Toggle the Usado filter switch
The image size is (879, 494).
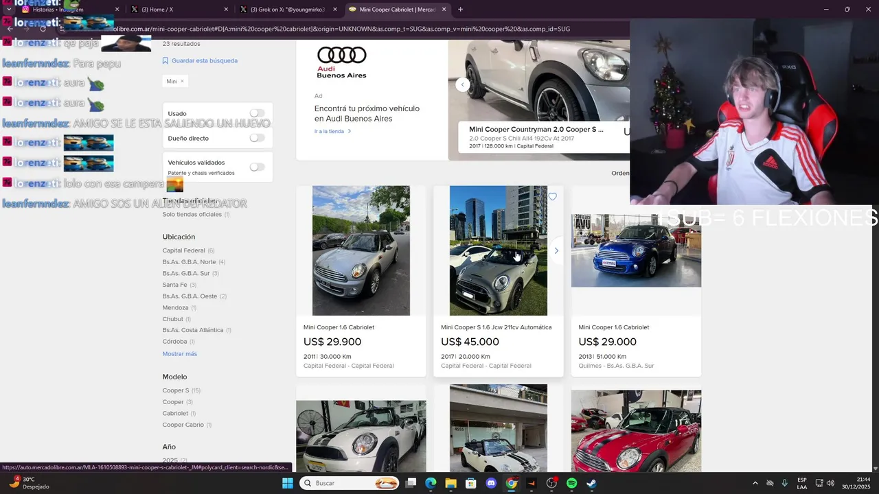(x=257, y=113)
